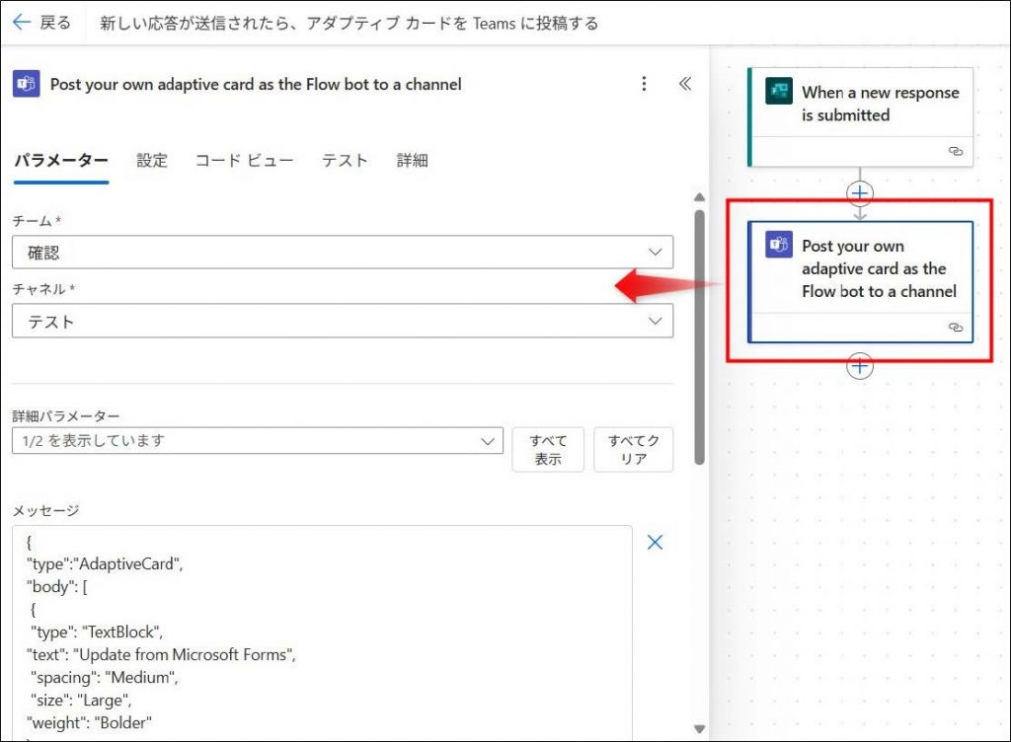Screen dimensions: 1011x742
Task: Click the すべて表示 button
Action: [548, 450]
